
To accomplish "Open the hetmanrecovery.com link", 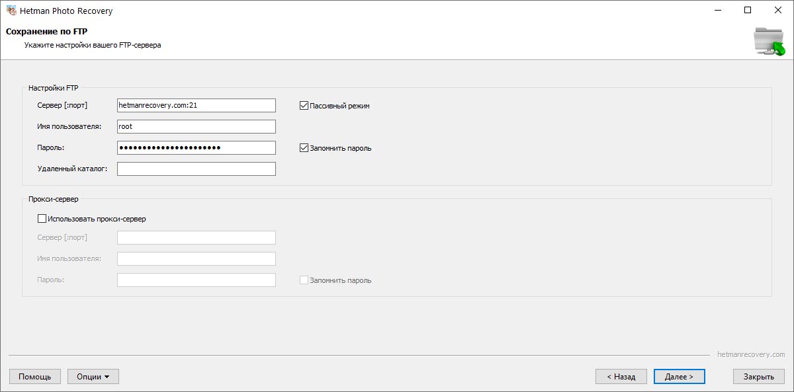I will (751, 354).
